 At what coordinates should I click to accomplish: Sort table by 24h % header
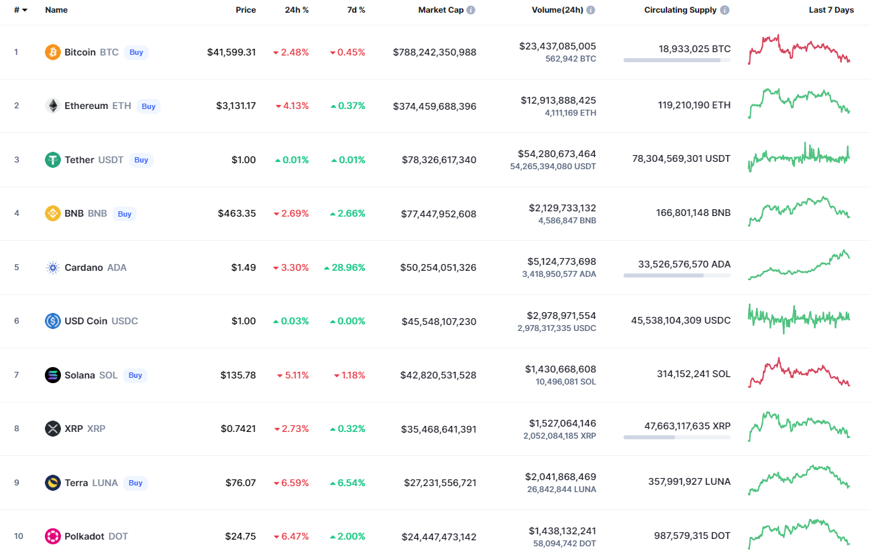click(x=296, y=10)
